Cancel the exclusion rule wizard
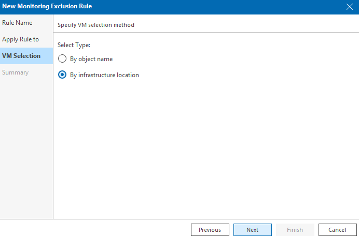This screenshot has height=236, width=359. pos(338,230)
